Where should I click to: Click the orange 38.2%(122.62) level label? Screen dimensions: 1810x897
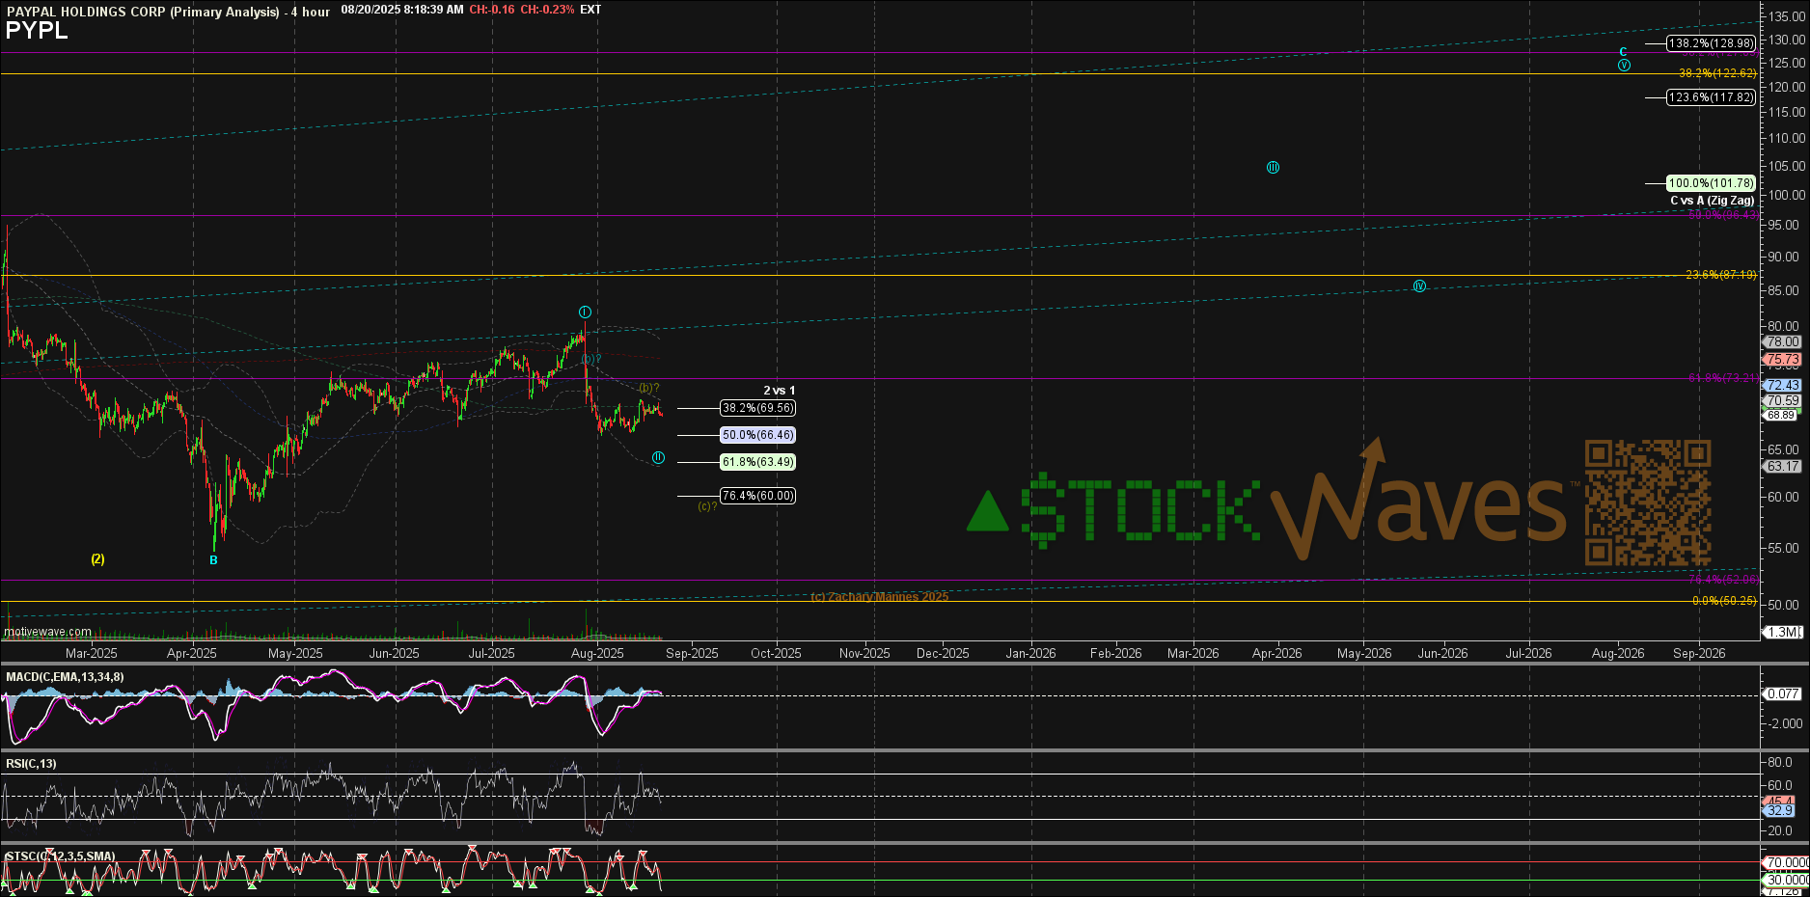pyautogui.click(x=1717, y=73)
